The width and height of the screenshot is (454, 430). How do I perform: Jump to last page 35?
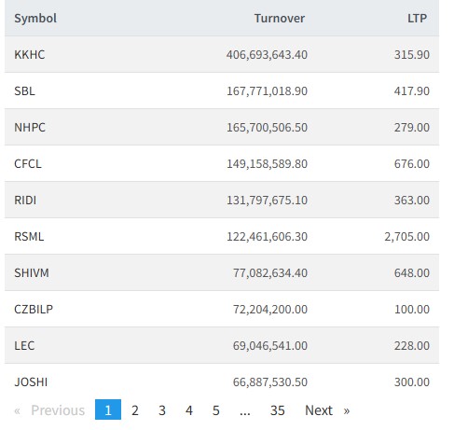pos(277,410)
